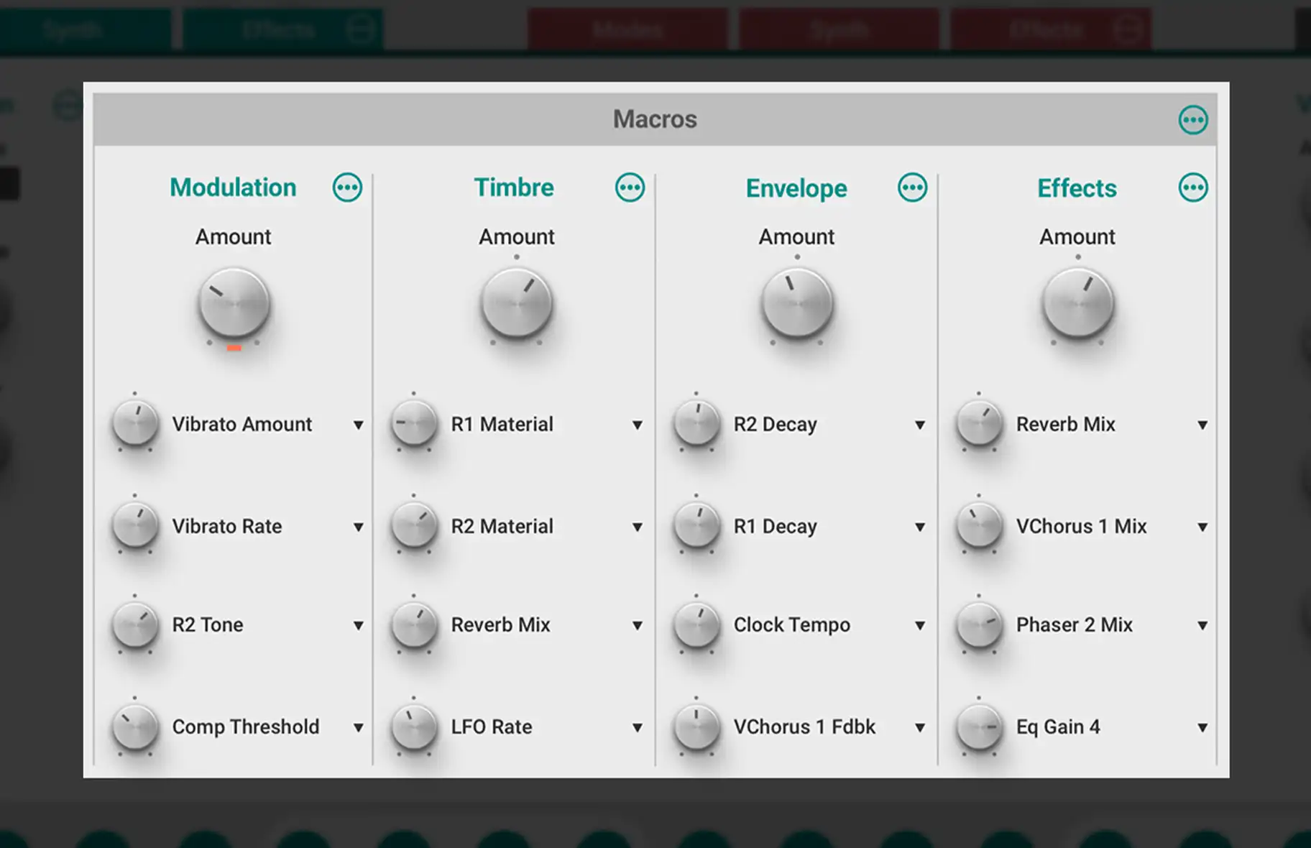Click the Effects column Reverb Mix knob
The height and width of the screenshot is (848, 1311).
(x=978, y=424)
